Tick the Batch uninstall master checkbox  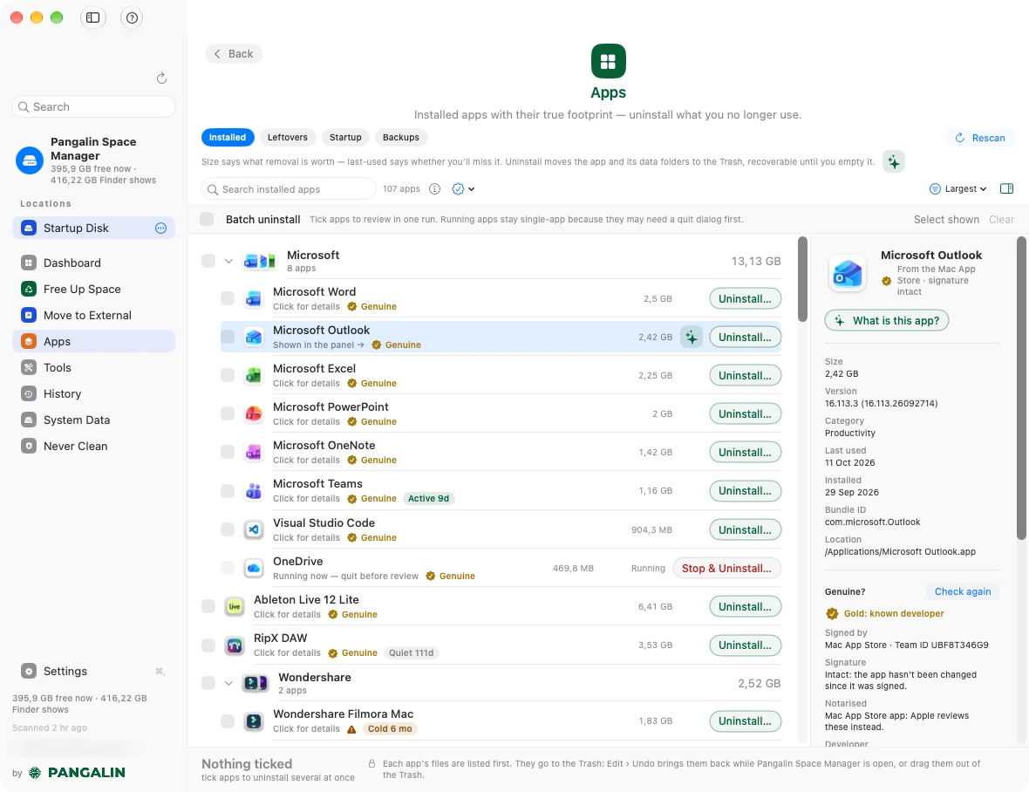point(207,219)
